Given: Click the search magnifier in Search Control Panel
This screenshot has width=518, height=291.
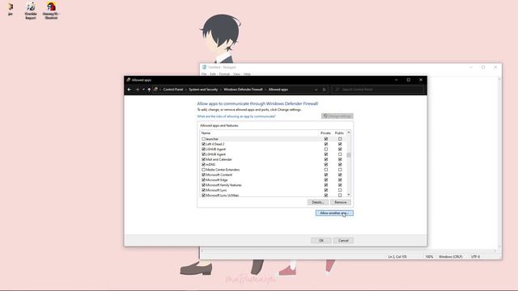Looking at the screenshot, I should point(337,90).
